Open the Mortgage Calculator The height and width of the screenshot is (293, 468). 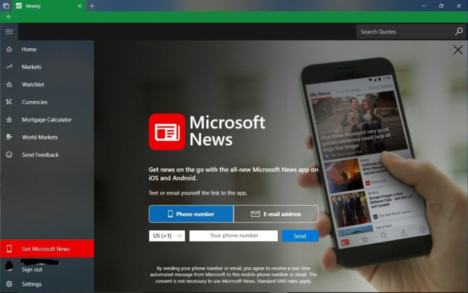coord(47,119)
